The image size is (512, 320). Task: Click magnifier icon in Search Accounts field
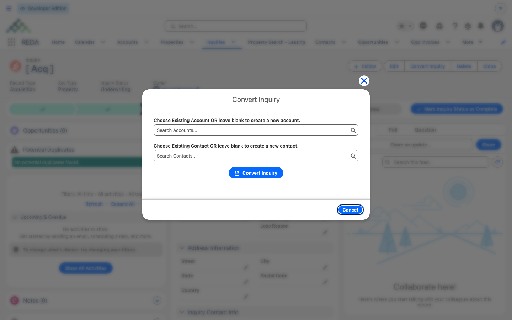pos(353,130)
